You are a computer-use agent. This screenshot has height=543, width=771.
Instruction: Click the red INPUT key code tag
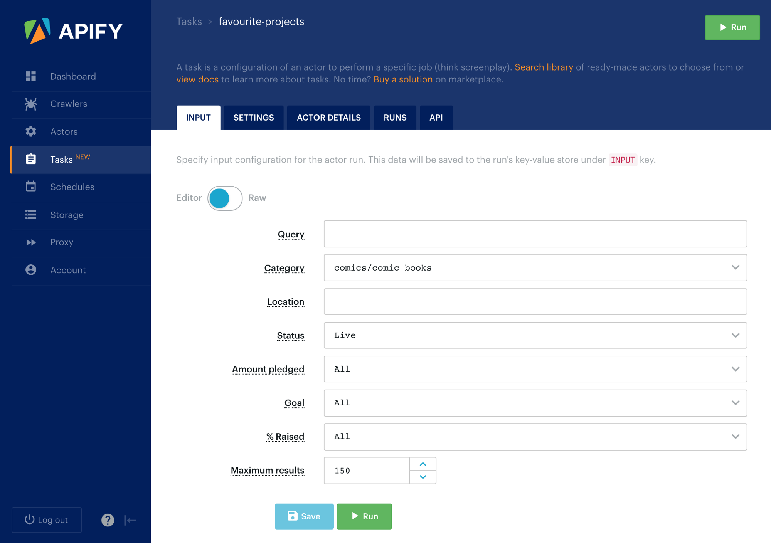623,160
